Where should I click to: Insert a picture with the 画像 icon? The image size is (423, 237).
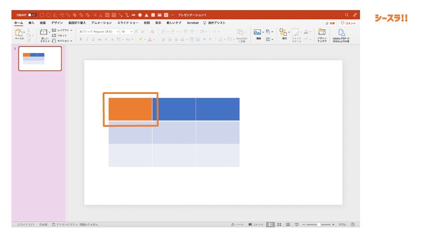point(258,32)
